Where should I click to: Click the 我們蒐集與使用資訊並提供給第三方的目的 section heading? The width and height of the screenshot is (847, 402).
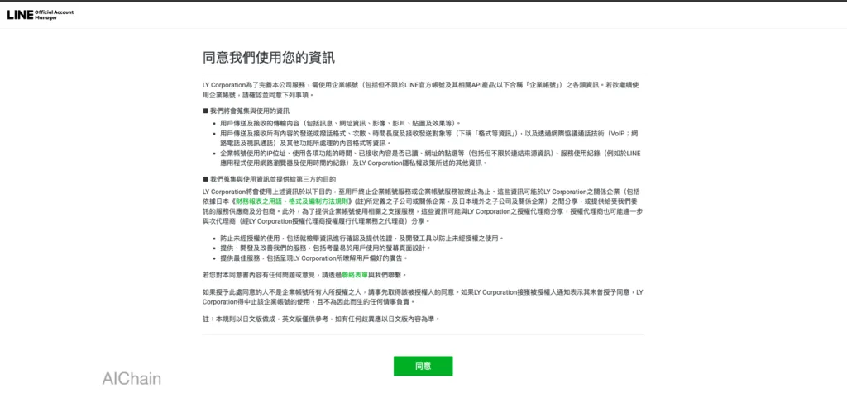tap(271, 178)
